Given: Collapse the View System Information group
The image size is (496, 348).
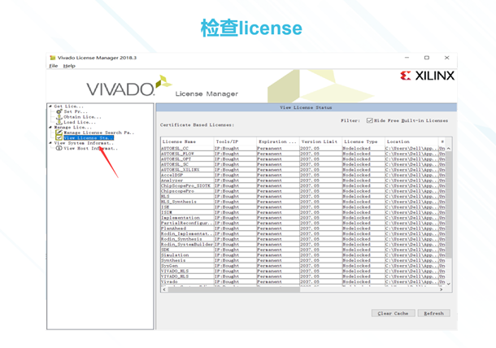Looking at the screenshot, I should [50, 143].
